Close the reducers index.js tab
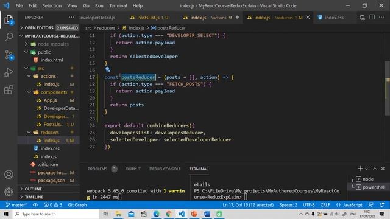 pos(308,18)
